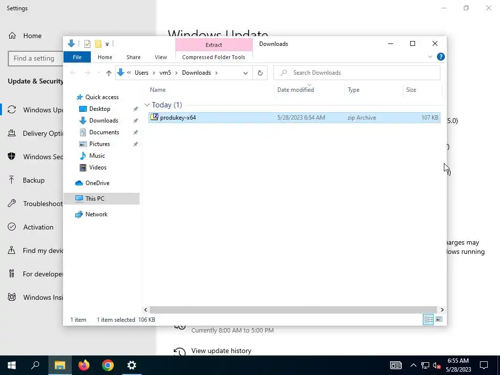The height and width of the screenshot is (375, 500).
Task: Click the muted speaker volume icon
Action: [437, 365]
